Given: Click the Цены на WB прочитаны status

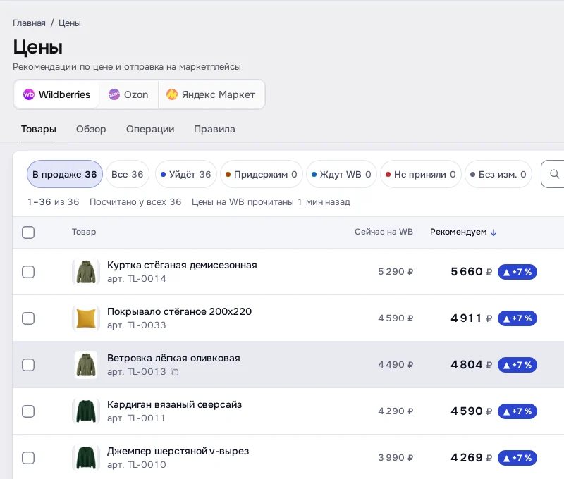Looking at the screenshot, I should click(x=271, y=202).
